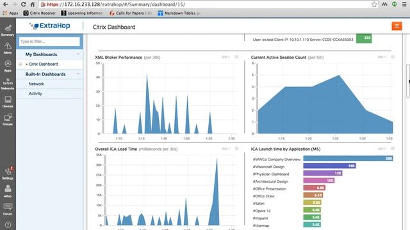Click the Overall ICA Load Time title
The width and height of the screenshot is (410, 230).
pyautogui.click(x=116, y=149)
